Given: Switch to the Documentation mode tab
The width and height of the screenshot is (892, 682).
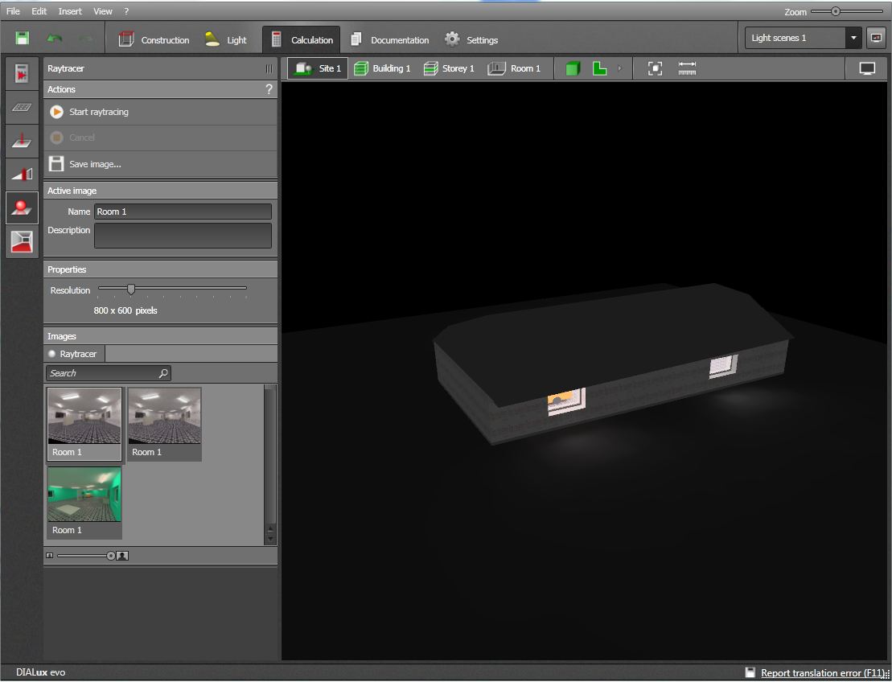Looking at the screenshot, I should tap(389, 40).
